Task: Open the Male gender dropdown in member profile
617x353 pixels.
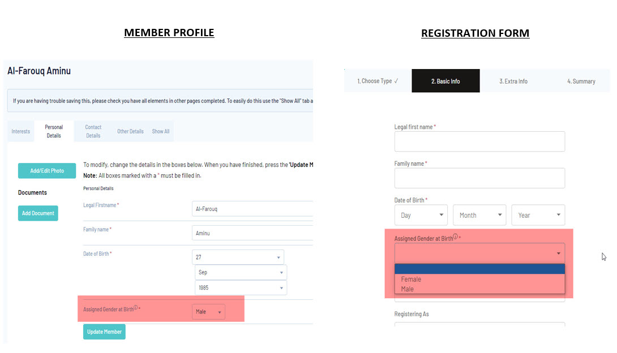Action: point(208,312)
